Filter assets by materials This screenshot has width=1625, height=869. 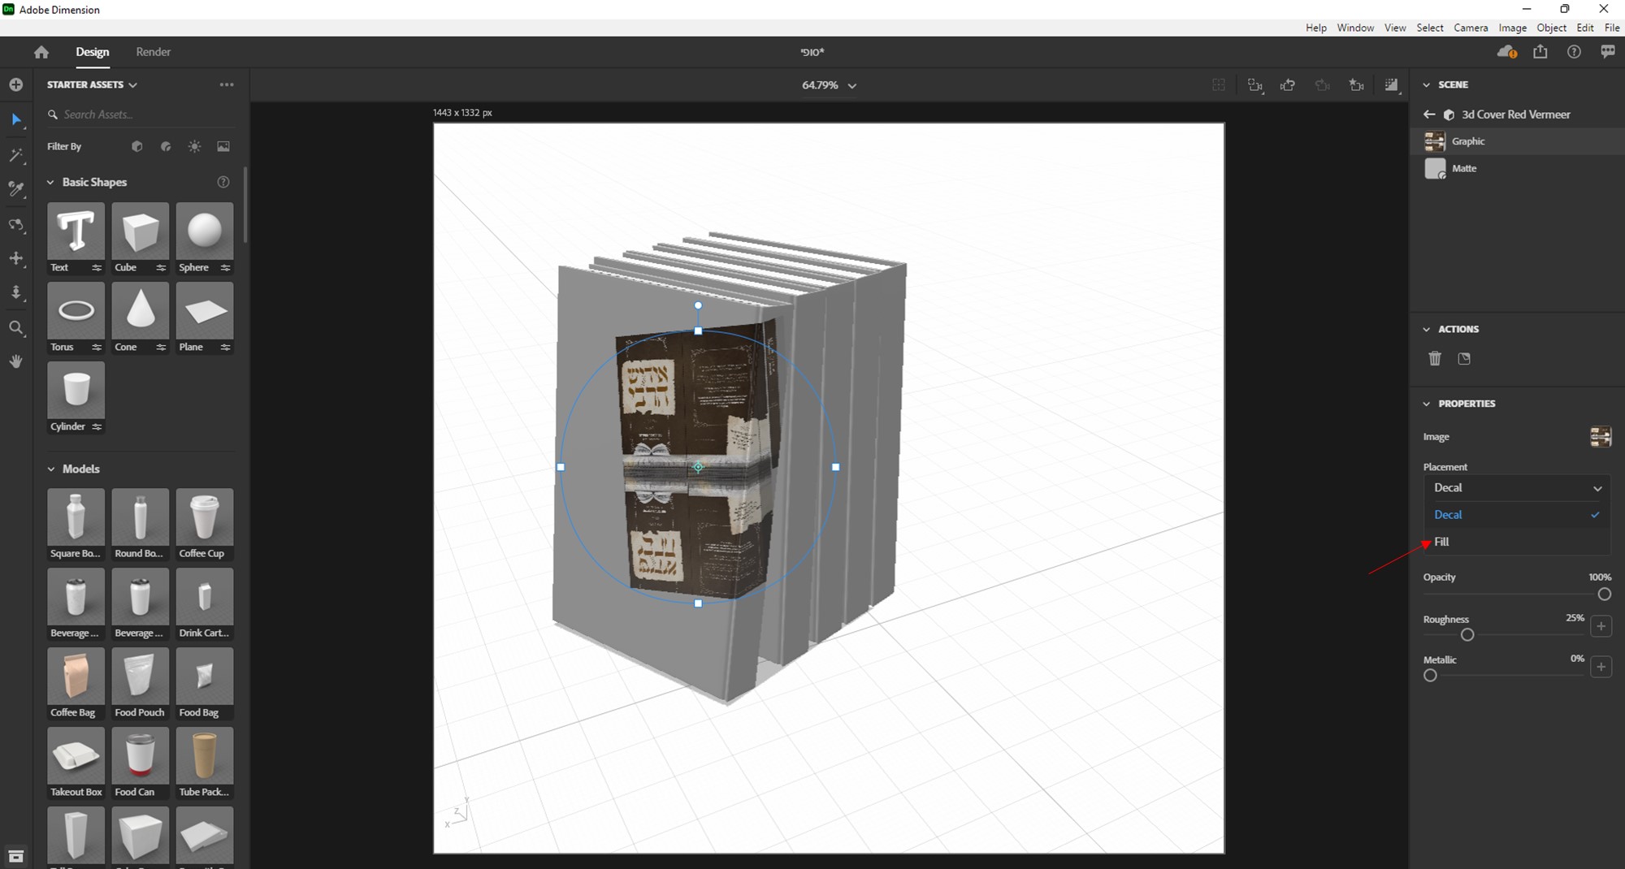point(166,146)
